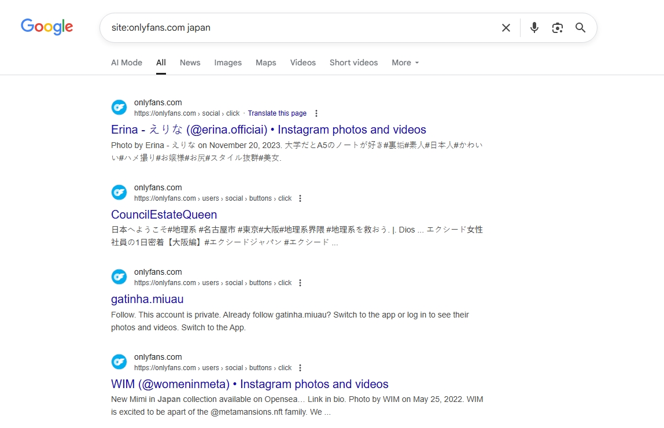Image resolution: width=664 pixels, height=428 pixels.
Task: Switch to AI Mode tab
Action: [x=127, y=62]
